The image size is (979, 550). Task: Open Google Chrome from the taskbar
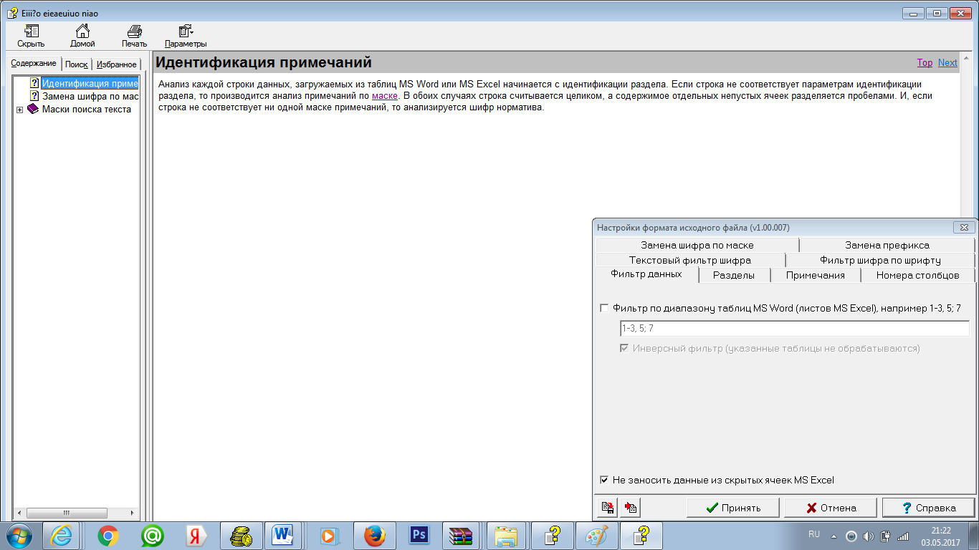click(108, 535)
